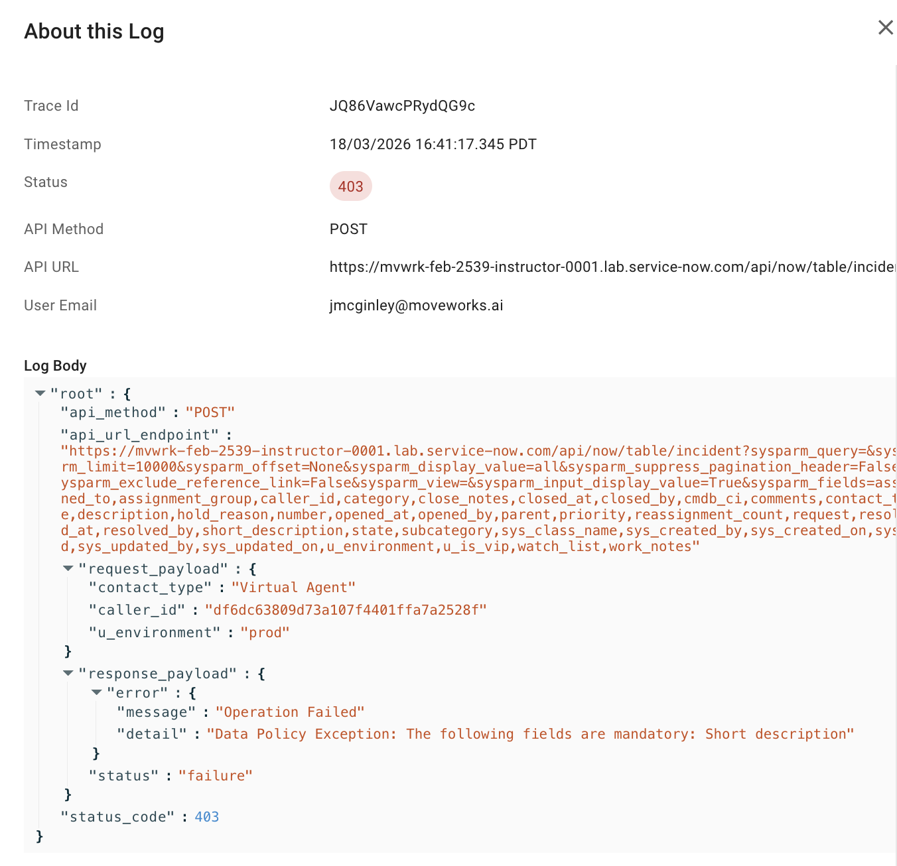
Task: Click the API URL service-now link text
Action: coord(612,267)
